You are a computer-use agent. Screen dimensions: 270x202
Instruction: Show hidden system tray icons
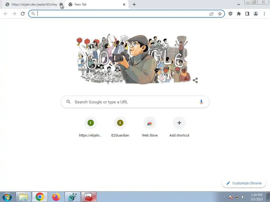tap(224, 197)
